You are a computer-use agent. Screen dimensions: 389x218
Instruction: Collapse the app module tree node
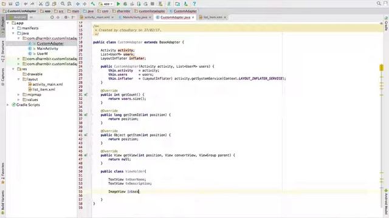pos(8,23)
